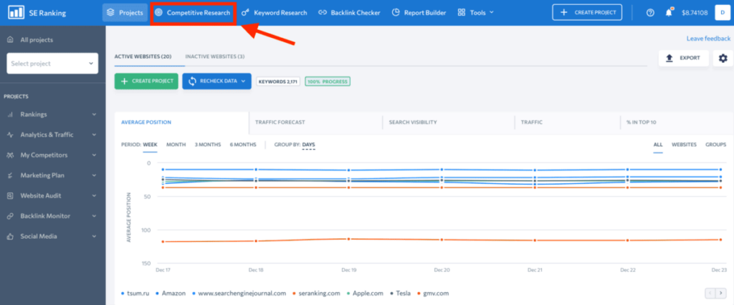Open the Recheck Data dropdown arrow
The image size is (734, 305).
[244, 82]
